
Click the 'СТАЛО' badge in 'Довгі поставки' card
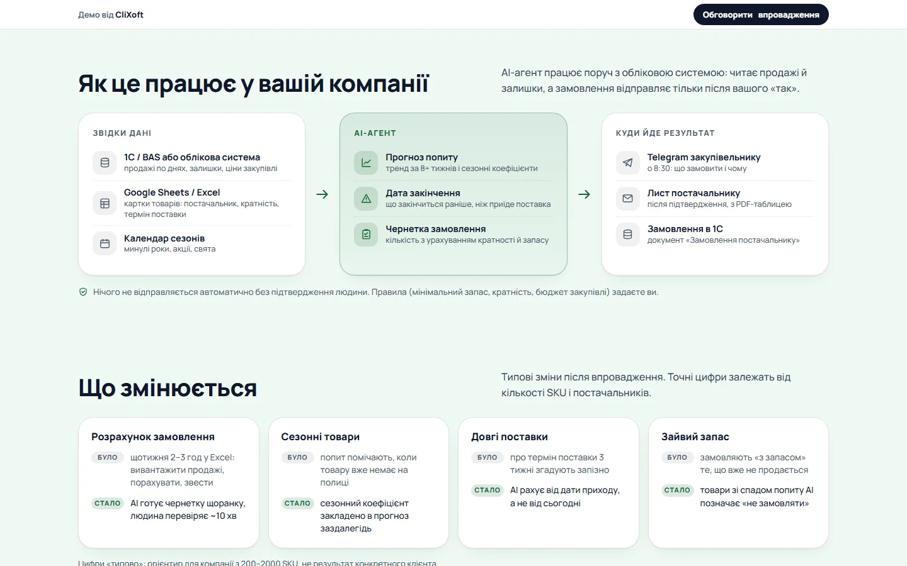coord(488,491)
